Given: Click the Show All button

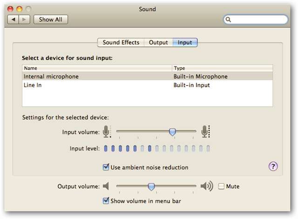Looking at the screenshot, I should pyautogui.click(x=51, y=20).
